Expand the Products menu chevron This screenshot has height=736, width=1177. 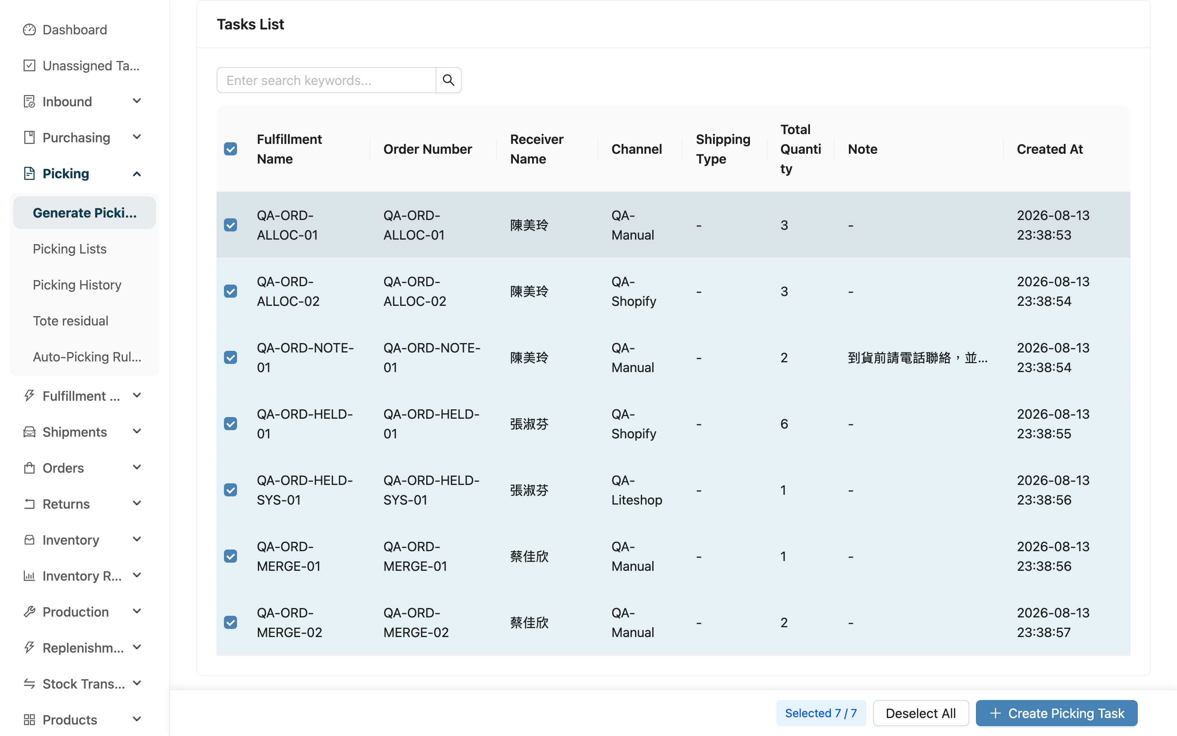137,720
